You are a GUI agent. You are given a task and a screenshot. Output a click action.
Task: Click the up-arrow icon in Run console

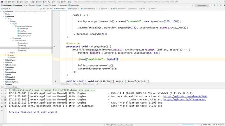5,90
